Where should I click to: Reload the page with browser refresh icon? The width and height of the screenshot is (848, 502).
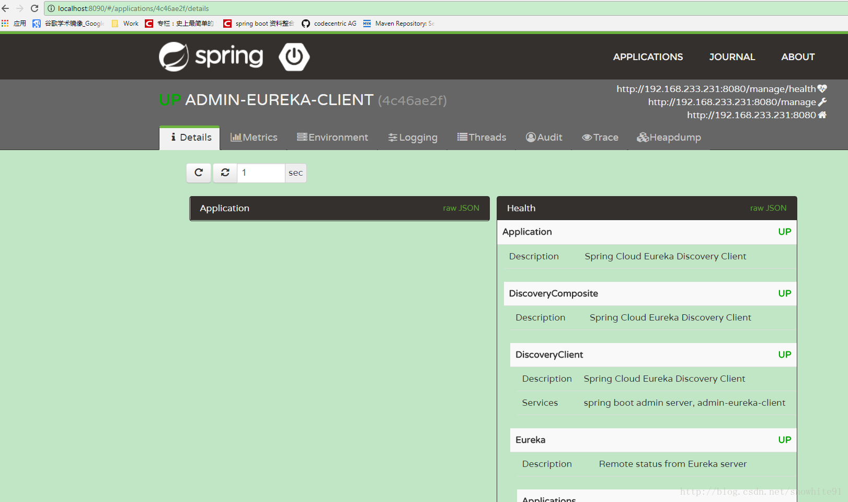tap(35, 8)
